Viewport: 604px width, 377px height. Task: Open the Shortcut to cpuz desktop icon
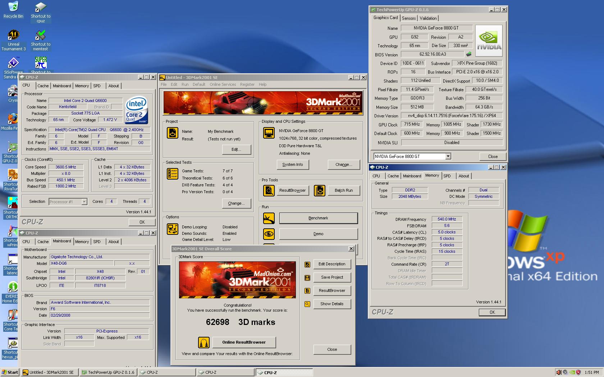point(41,12)
